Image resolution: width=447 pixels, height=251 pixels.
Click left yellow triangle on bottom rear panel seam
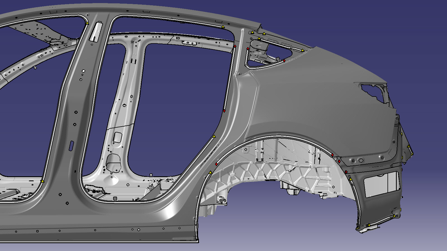(x=369, y=225)
